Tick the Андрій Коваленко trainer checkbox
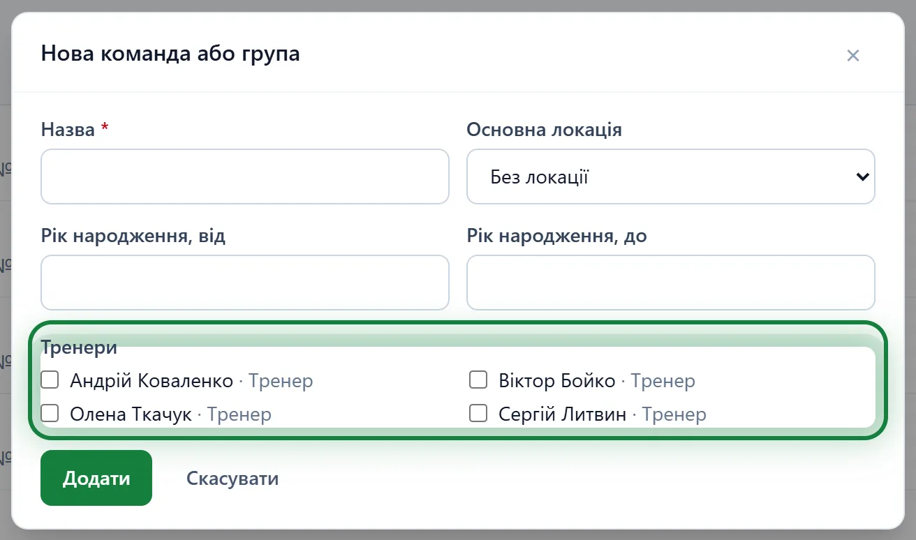Viewport: 916px width, 540px height. pos(50,380)
